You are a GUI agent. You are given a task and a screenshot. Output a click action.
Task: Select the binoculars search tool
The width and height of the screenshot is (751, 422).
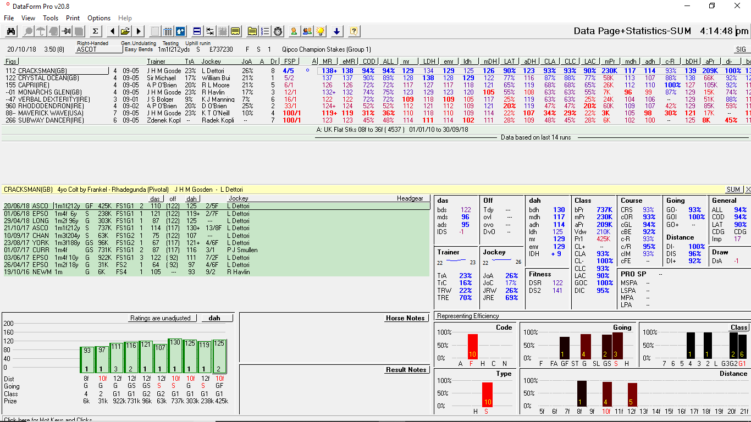[x=11, y=31]
